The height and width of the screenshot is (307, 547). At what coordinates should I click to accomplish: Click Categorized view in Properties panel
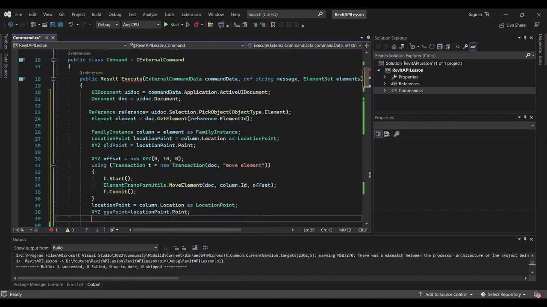click(x=378, y=134)
